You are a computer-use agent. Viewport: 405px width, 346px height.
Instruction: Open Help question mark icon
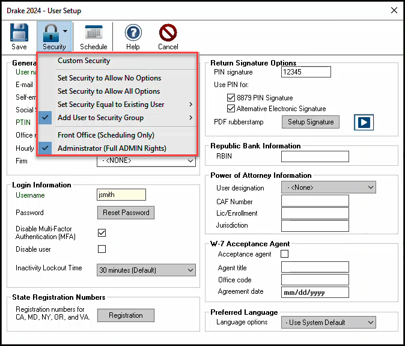coord(133,33)
